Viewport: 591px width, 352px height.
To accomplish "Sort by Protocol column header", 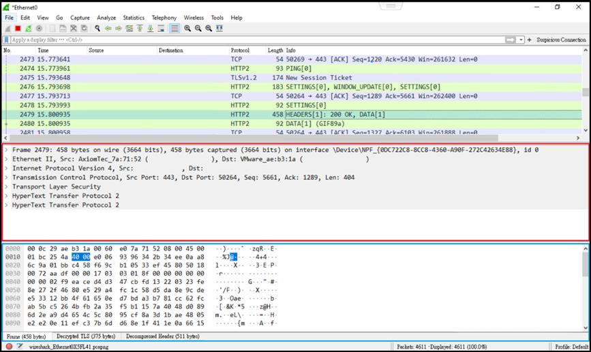I will click(x=247, y=50).
